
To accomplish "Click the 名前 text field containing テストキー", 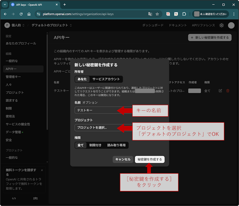I will (x=96, y=110).
